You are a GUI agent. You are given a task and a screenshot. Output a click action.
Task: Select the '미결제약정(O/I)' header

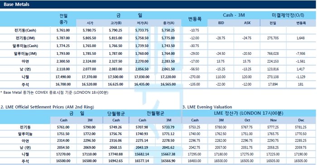tap(288, 15)
